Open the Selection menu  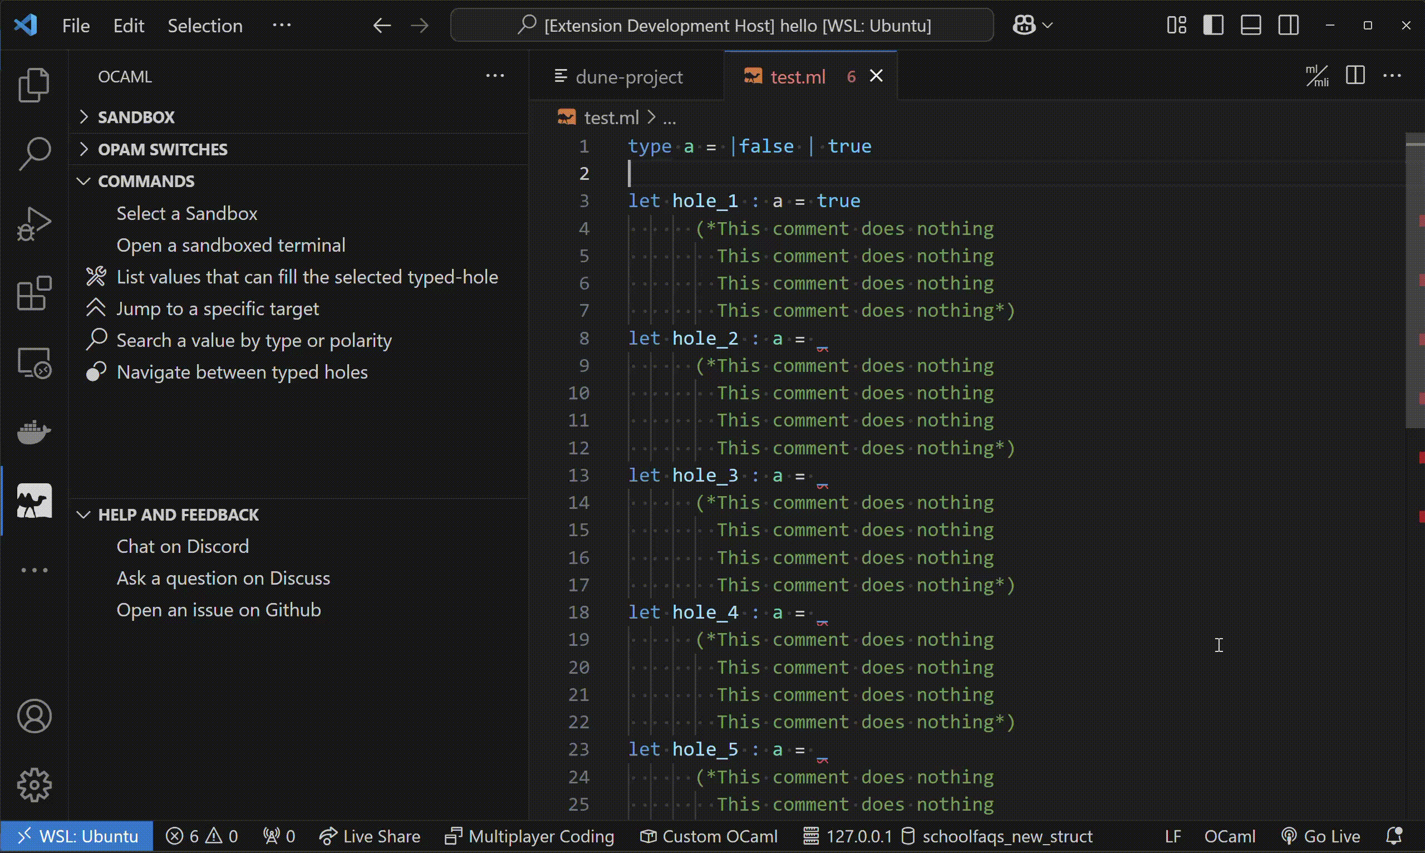coord(204,25)
